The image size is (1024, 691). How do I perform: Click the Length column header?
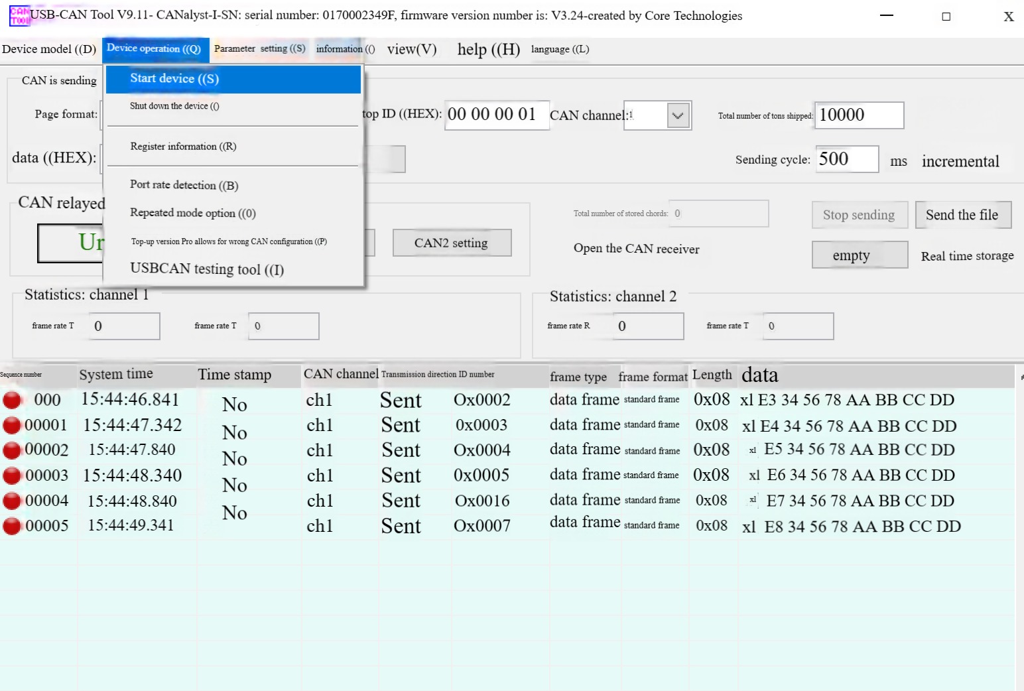click(x=712, y=375)
